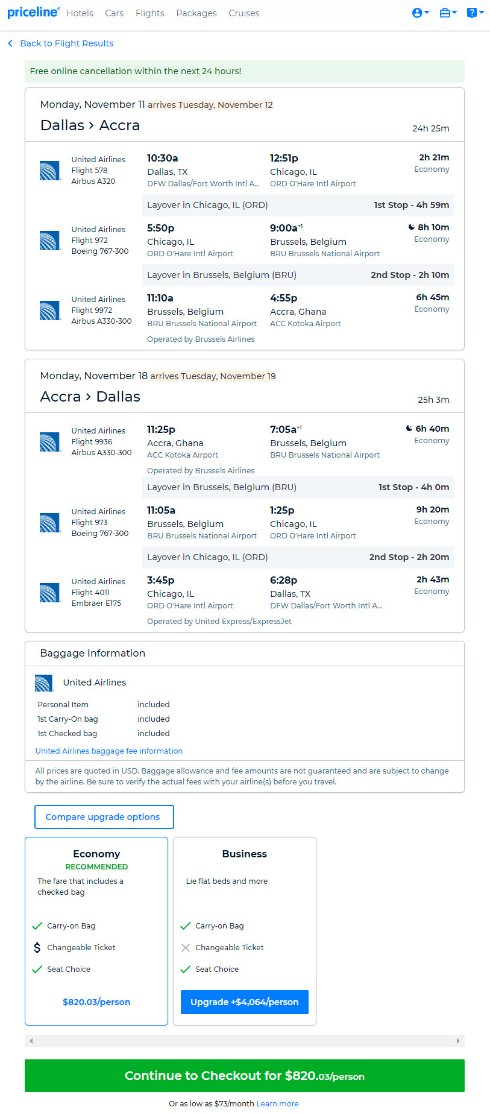Viewport: 490px width, 1113px height.
Task: Open United Airlines baggage fee information link
Action: pos(109,751)
